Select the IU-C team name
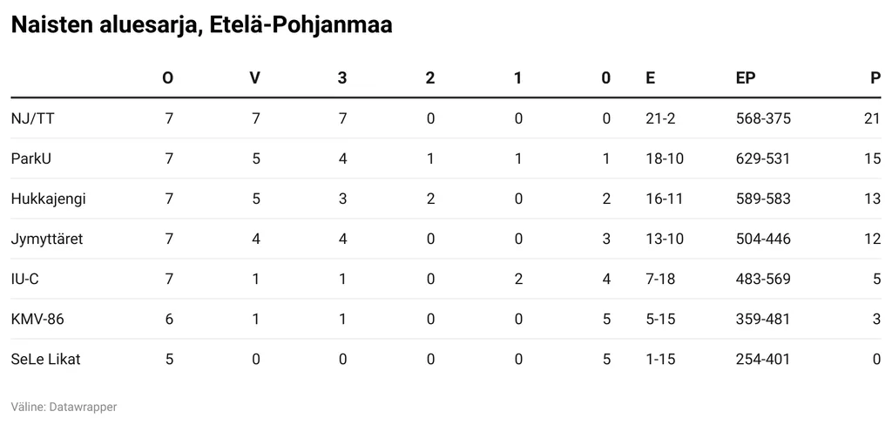892x425 pixels. click(x=24, y=278)
